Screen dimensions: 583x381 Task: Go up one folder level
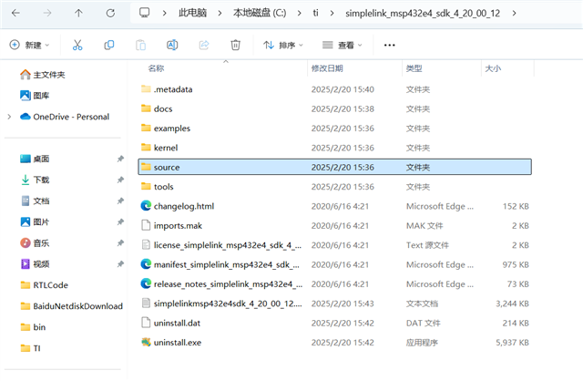[x=78, y=14]
